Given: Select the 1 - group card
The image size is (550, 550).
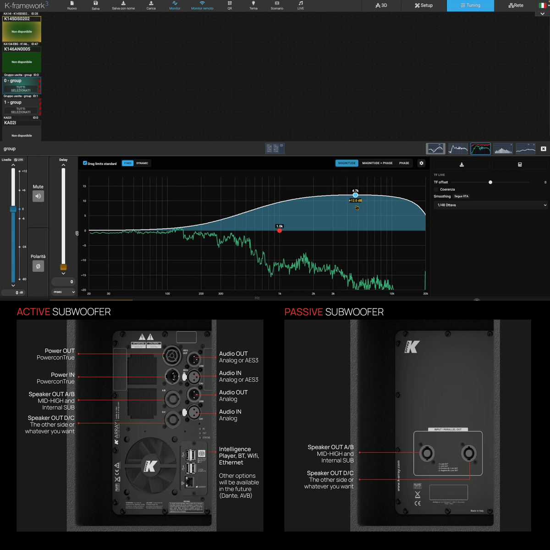Looking at the screenshot, I should (x=22, y=107).
